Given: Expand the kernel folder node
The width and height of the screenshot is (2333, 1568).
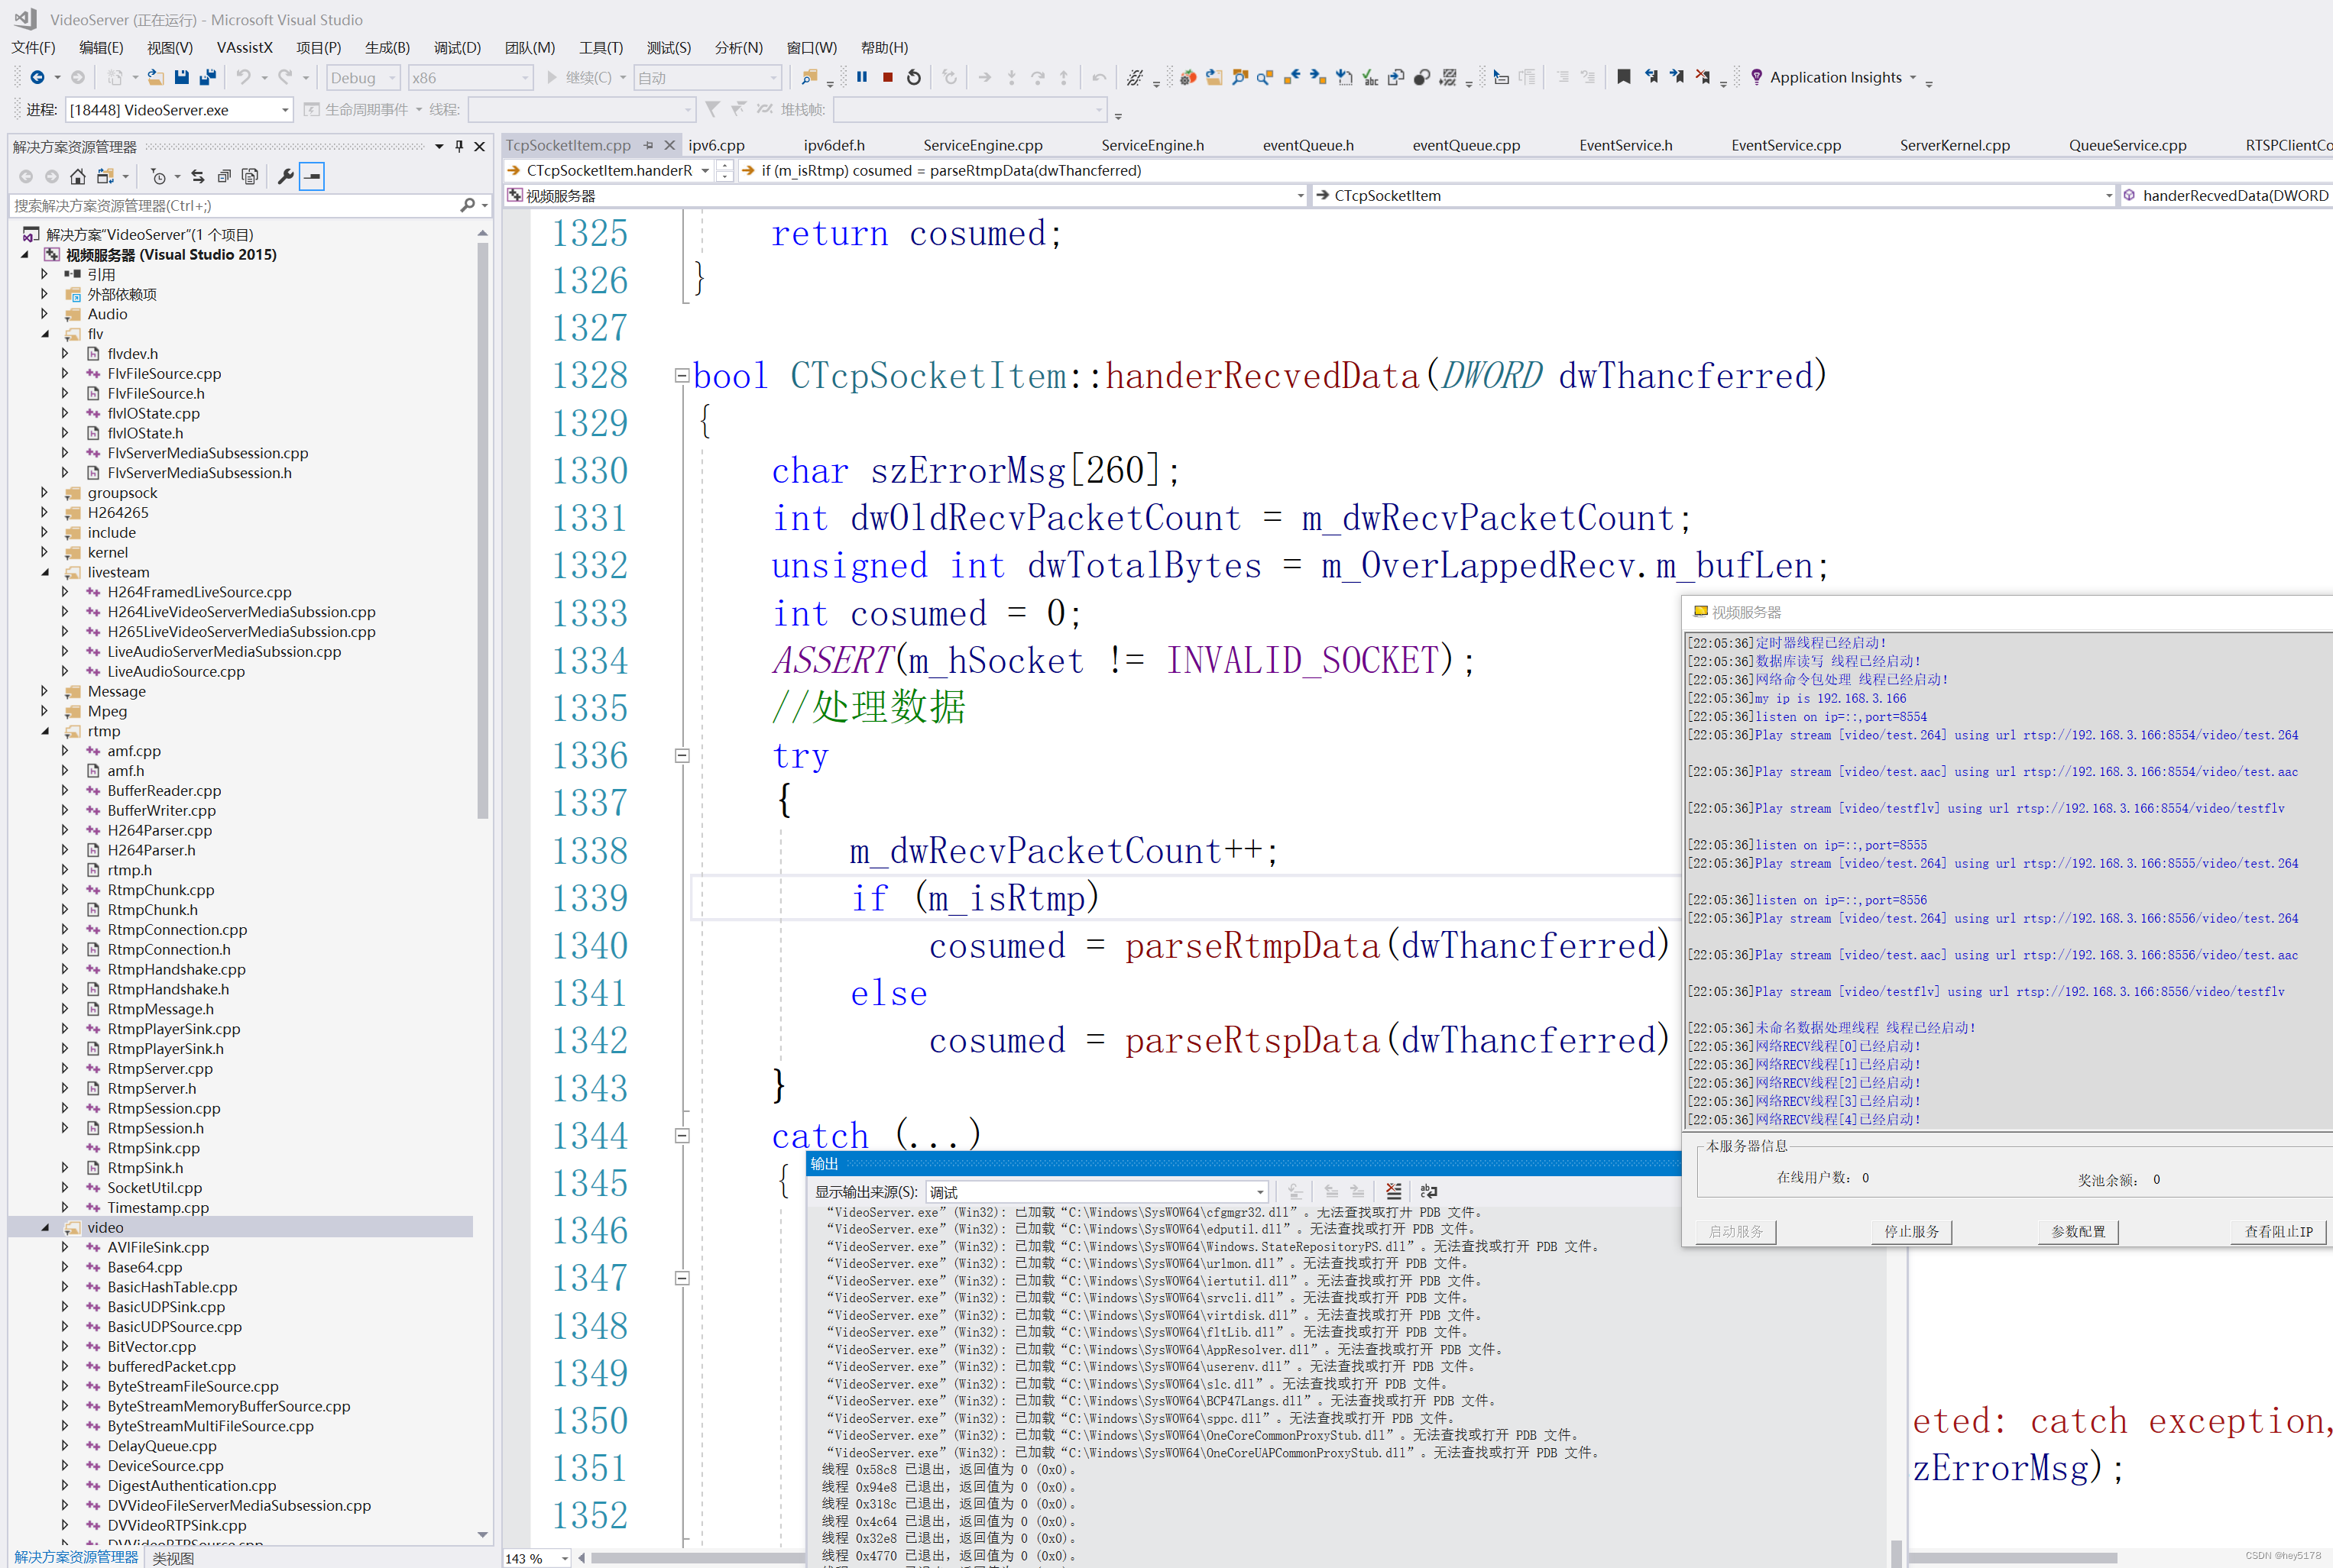Looking at the screenshot, I should click(x=45, y=552).
